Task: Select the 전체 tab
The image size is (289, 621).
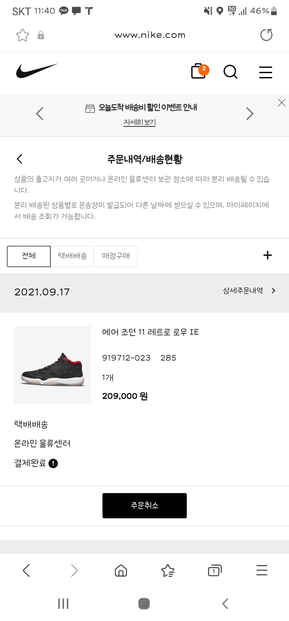Action: pos(29,256)
